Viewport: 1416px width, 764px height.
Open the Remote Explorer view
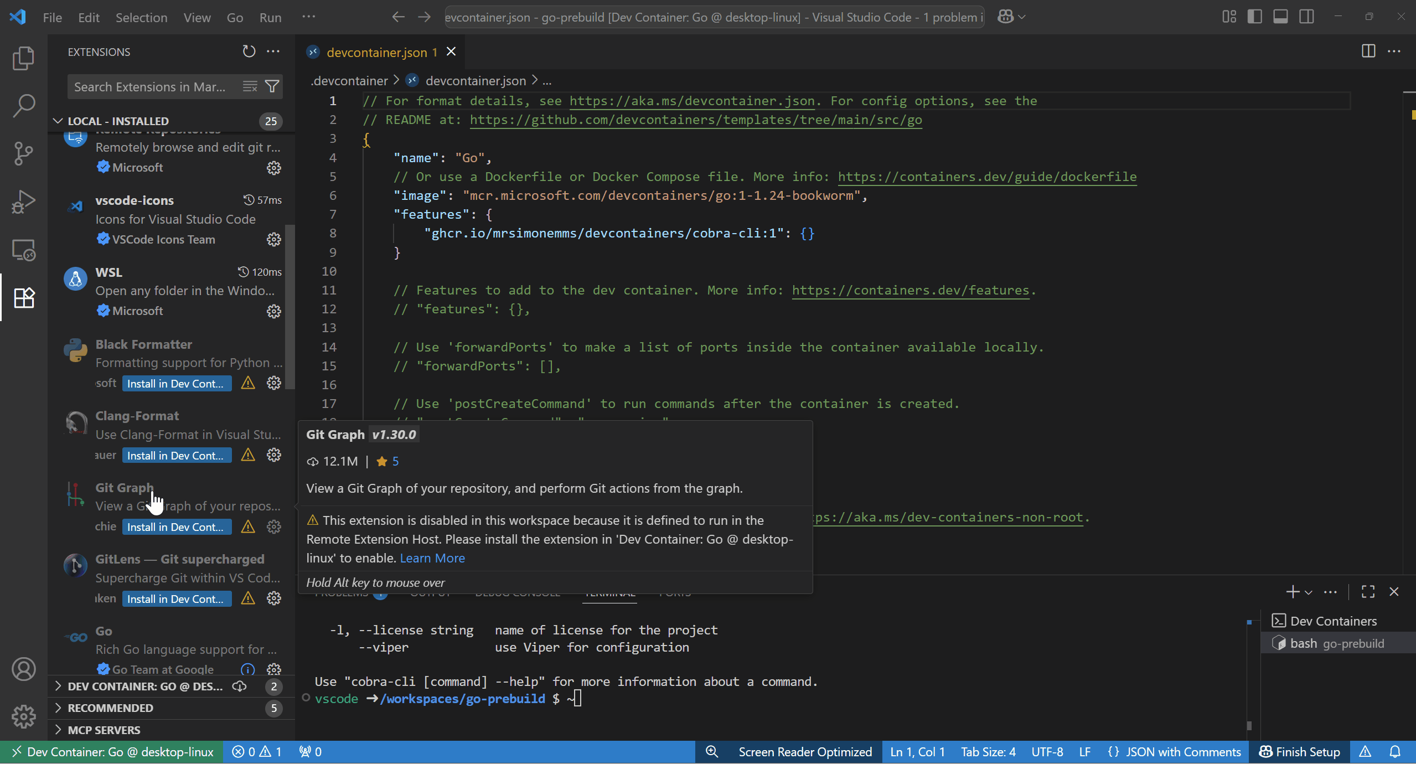pyautogui.click(x=23, y=250)
